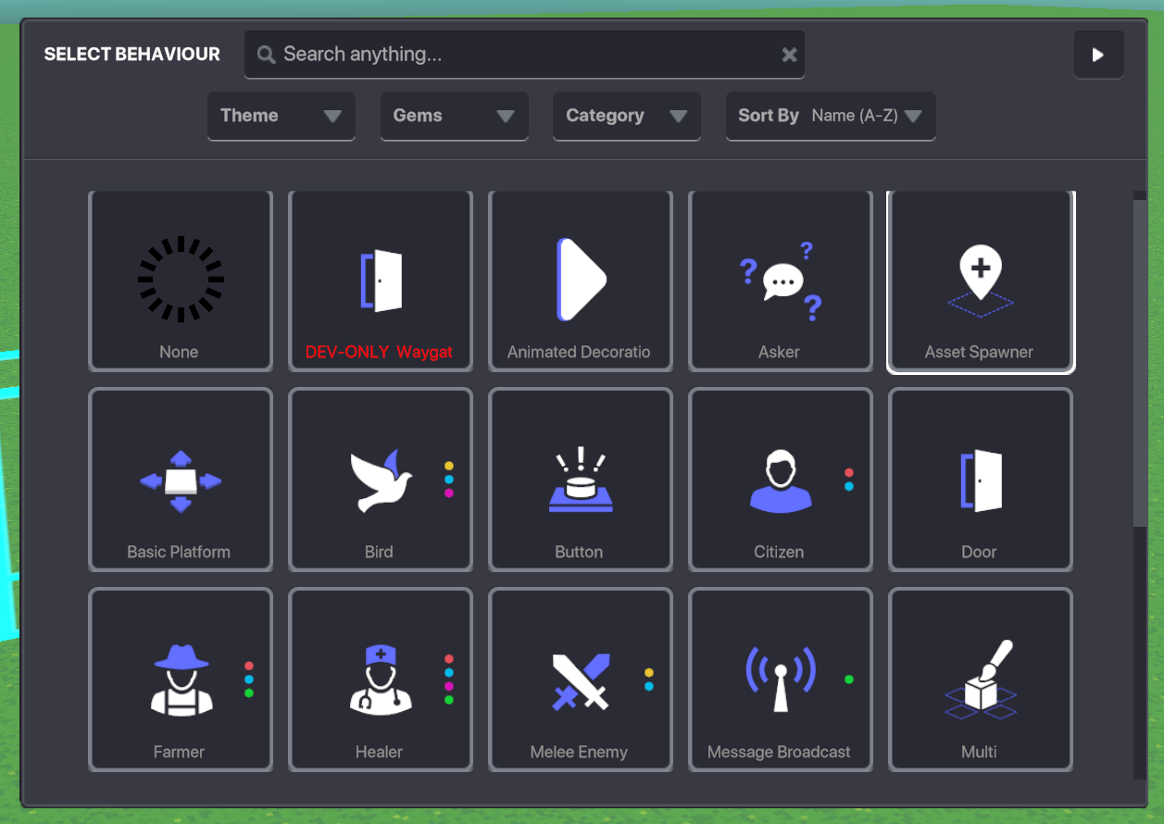Click the 'Button' label text
The width and height of the screenshot is (1164, 824).
[x=579, y=552]
